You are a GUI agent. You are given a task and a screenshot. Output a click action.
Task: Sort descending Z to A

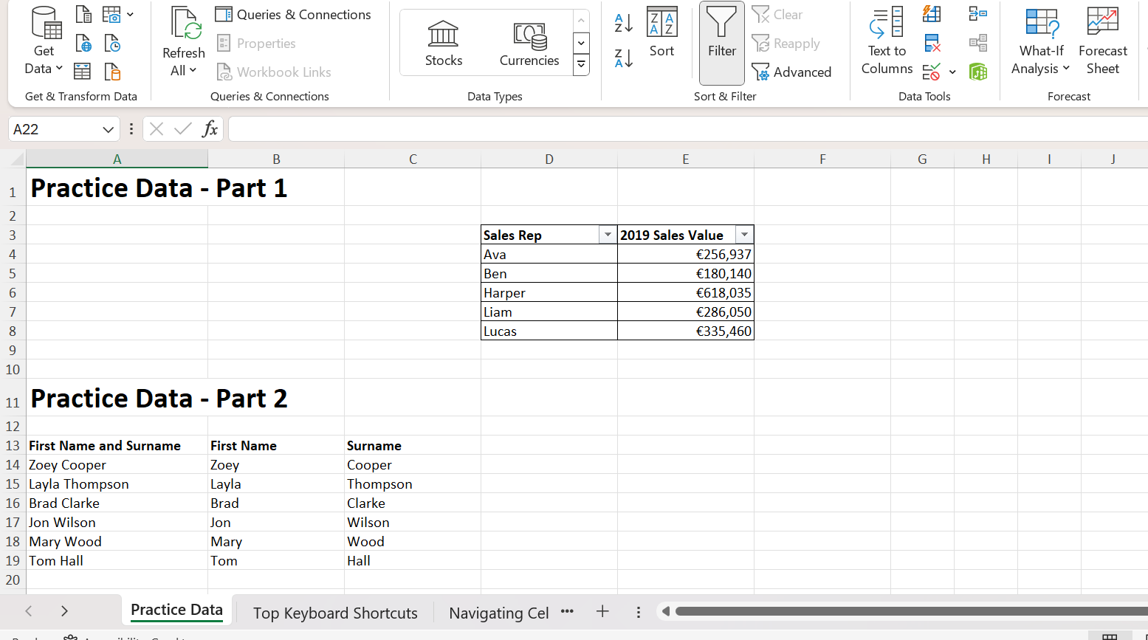624,58
